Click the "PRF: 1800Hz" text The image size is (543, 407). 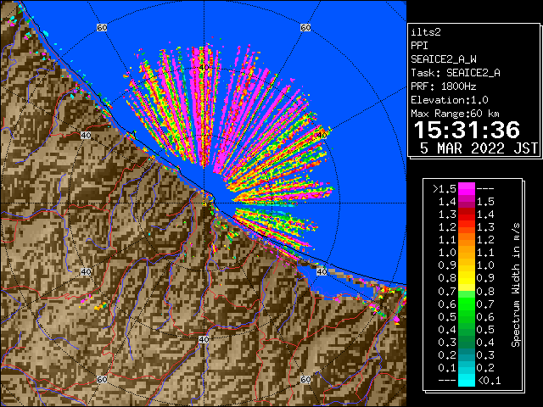pos(443,86)
